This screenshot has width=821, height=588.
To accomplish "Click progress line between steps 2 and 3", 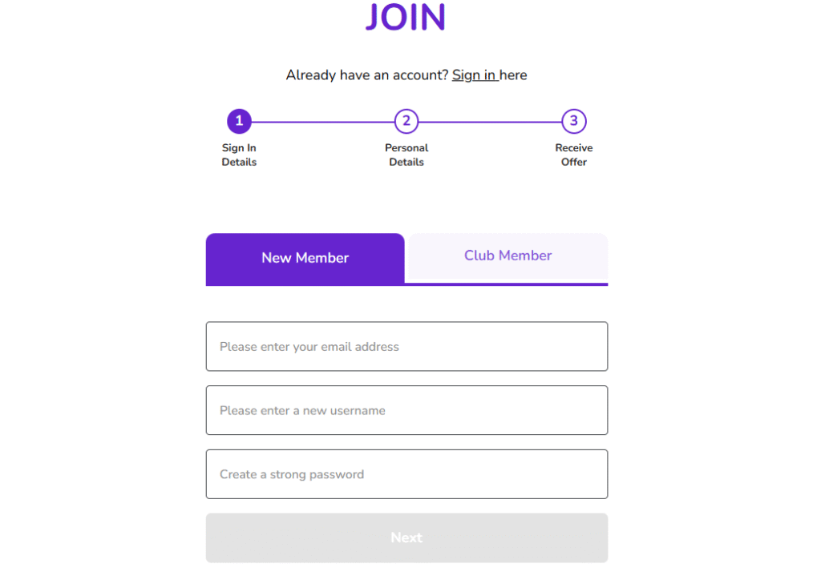I will pyautogui.click(x=490, y=122).
